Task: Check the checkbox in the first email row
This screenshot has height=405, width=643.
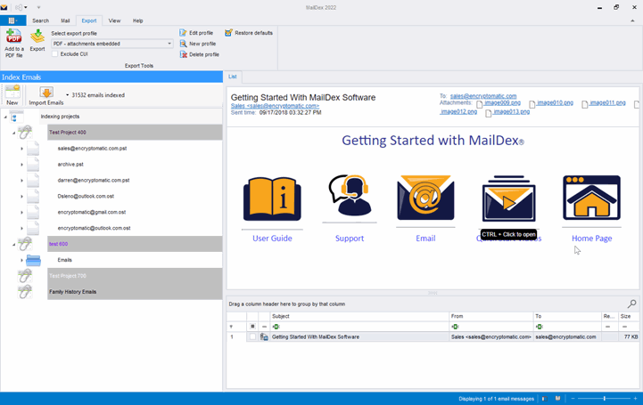Action: point(252,337)
